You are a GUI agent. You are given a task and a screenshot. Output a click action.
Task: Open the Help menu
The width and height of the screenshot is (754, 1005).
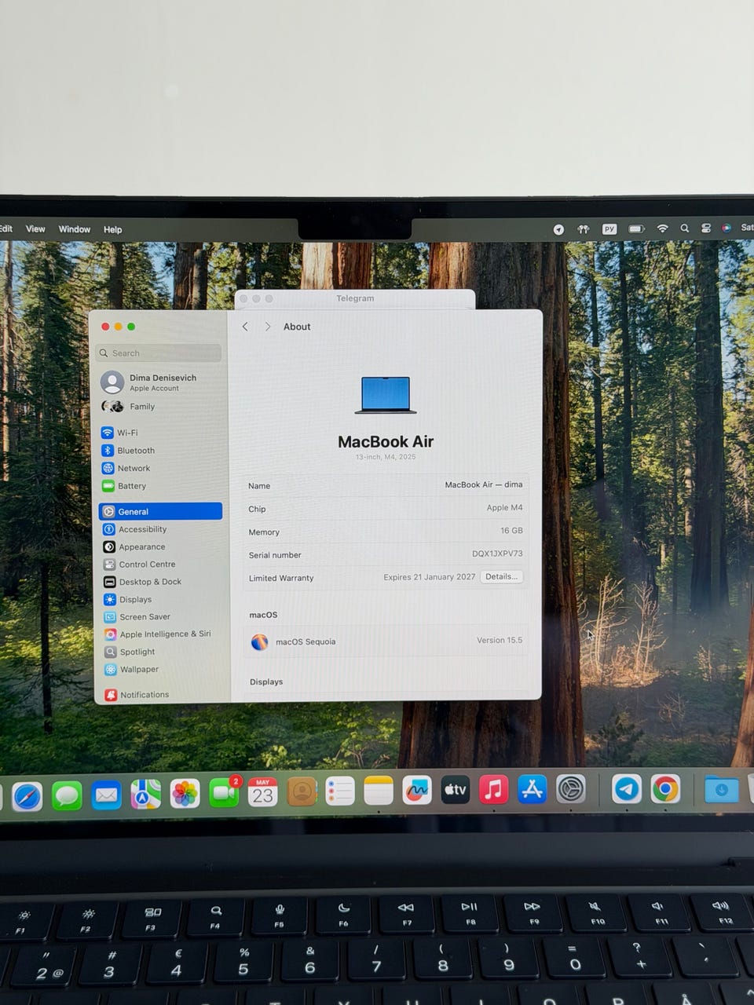[x=112, y=230]
